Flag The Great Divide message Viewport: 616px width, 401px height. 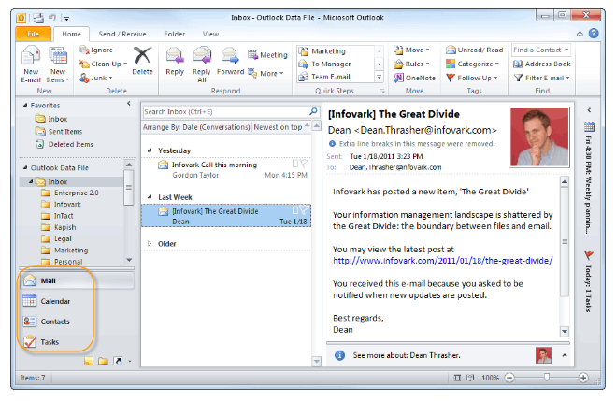pos(304,210)
